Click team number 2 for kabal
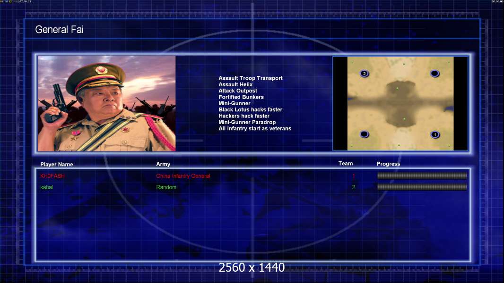Screen dimensions: 504x283 pyautogui.click(x=354, y=187)
